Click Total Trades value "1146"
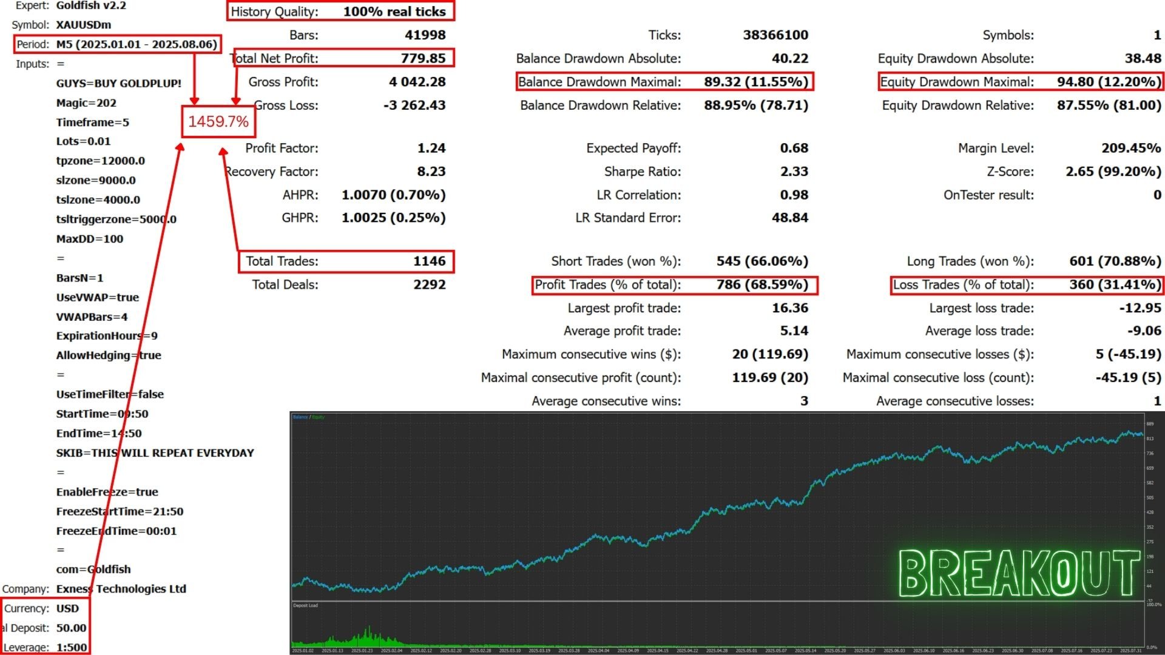This screenshot has height=655, width=1165. click(430, 261)
